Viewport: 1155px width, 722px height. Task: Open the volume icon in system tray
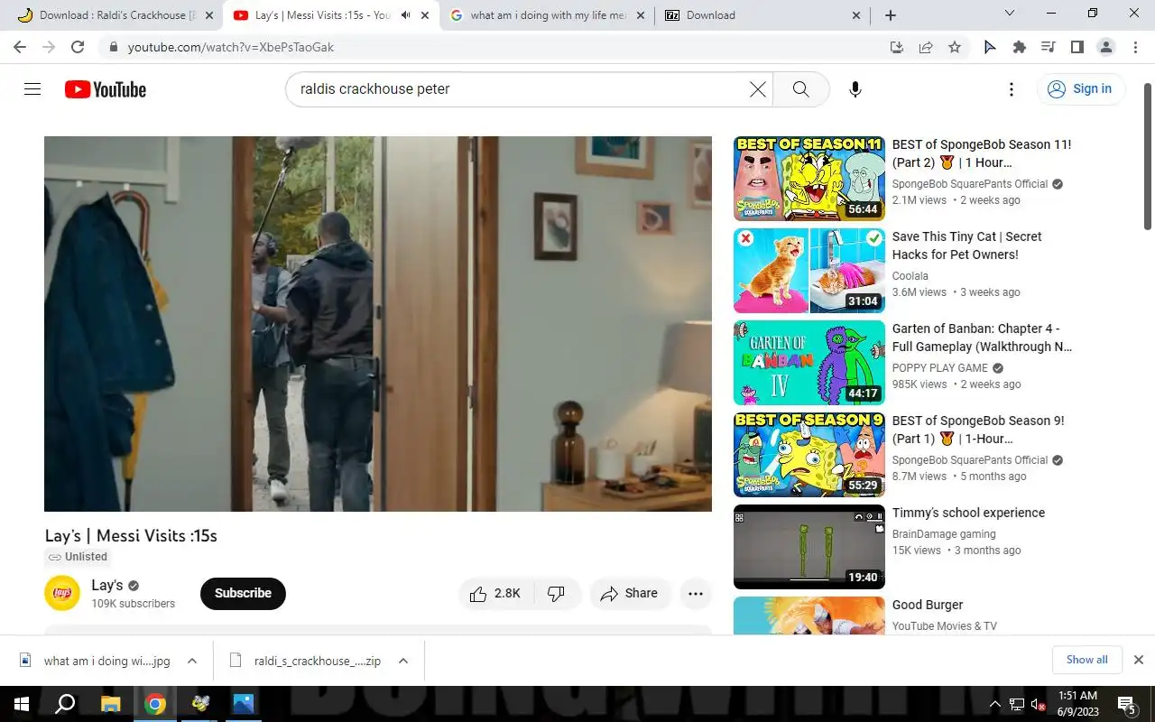1038,704
